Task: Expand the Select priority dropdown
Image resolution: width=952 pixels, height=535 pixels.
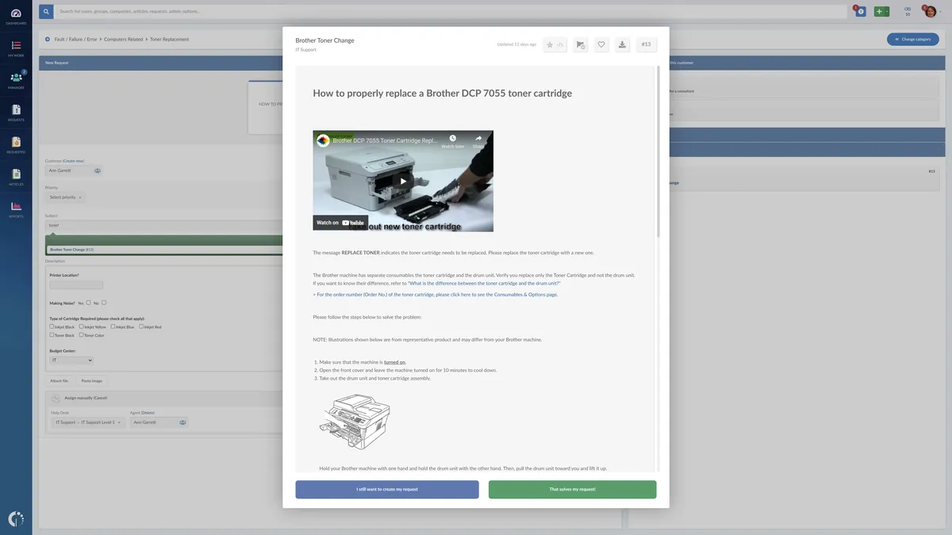Action: pyautogui.click(x=65, y=197)
